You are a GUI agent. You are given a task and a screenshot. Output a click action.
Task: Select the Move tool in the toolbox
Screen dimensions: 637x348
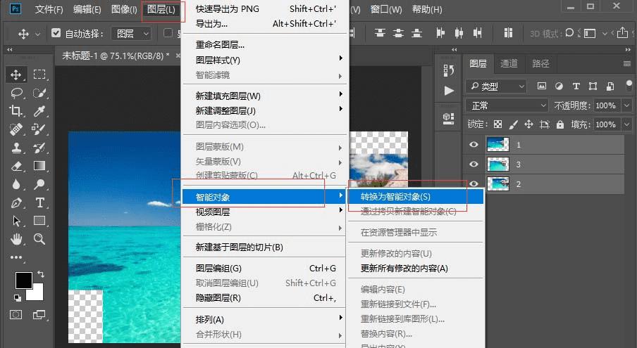(x=16, y=75)
